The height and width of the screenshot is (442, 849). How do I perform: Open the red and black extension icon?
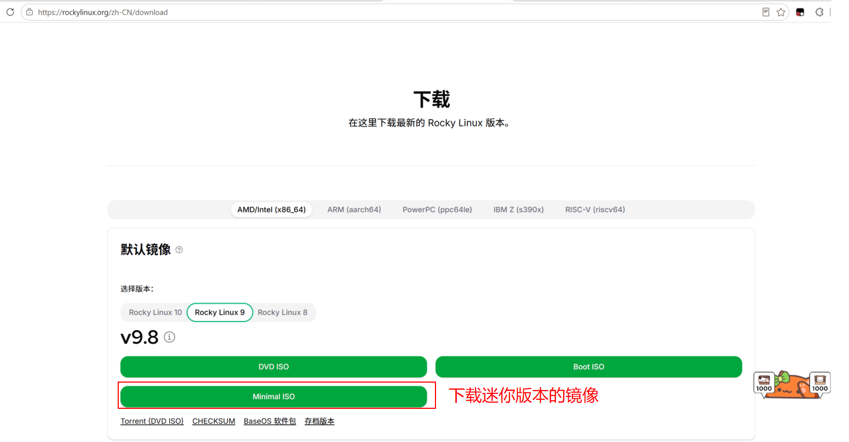(800, 12)
